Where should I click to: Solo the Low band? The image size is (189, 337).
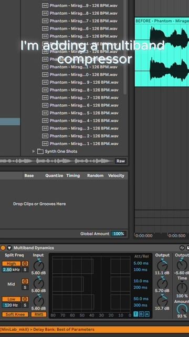(25, 305)
